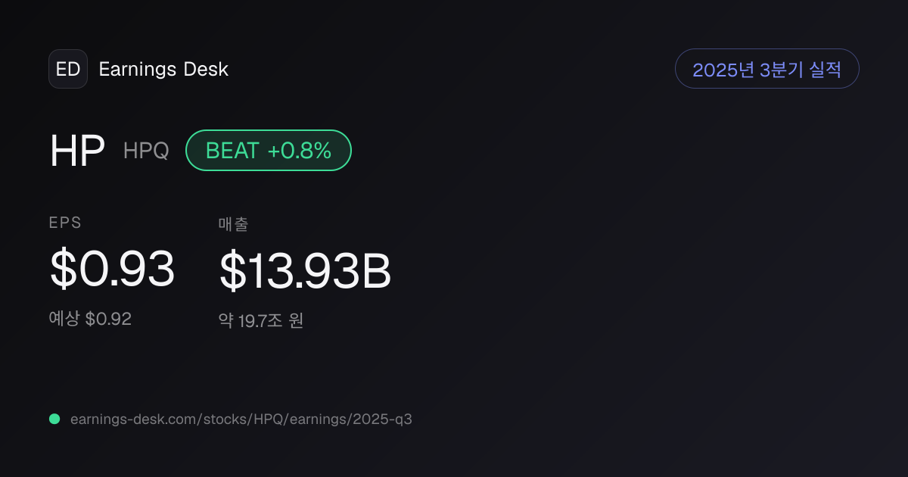Click the green BEAT +0.8% badge
The width and height of the screenshot is (908, 477).
[x=269, y=150]
